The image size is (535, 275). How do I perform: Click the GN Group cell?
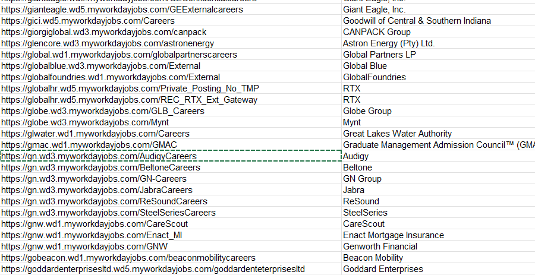point(438,179)
